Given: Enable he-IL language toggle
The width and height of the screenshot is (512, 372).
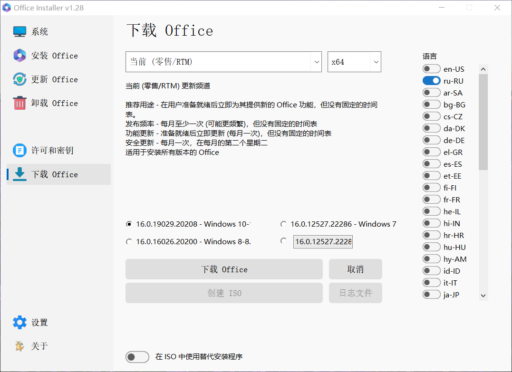Looking at the screenshot, I should click(x=431, y=211).
